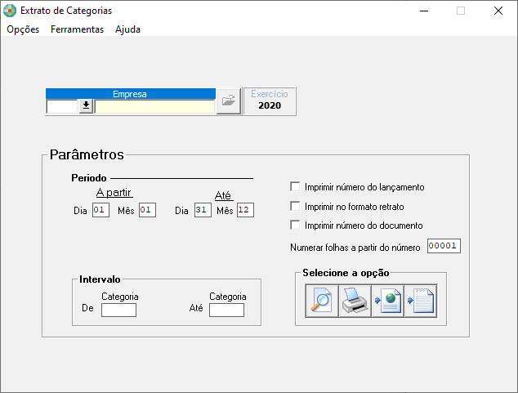
Task: Open the Ferramentas menu
Action: tap(77, 29)
